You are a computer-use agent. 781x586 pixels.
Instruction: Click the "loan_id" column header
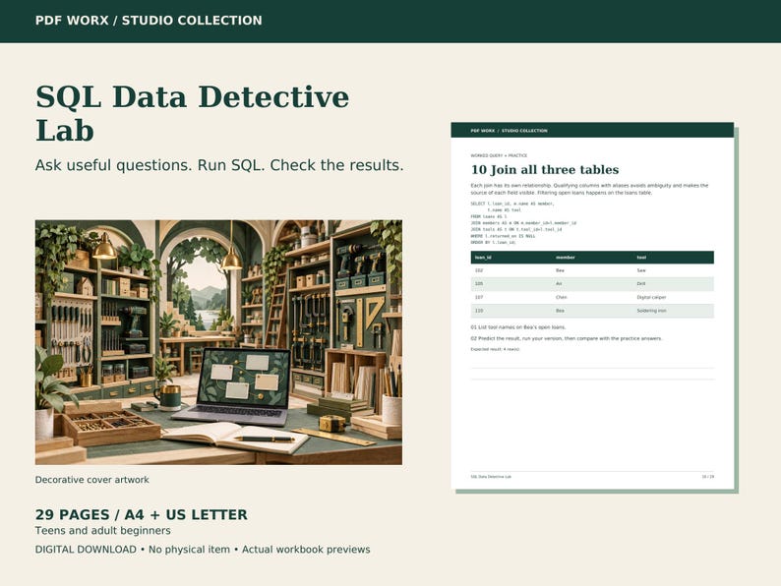(x=483, y=258)
